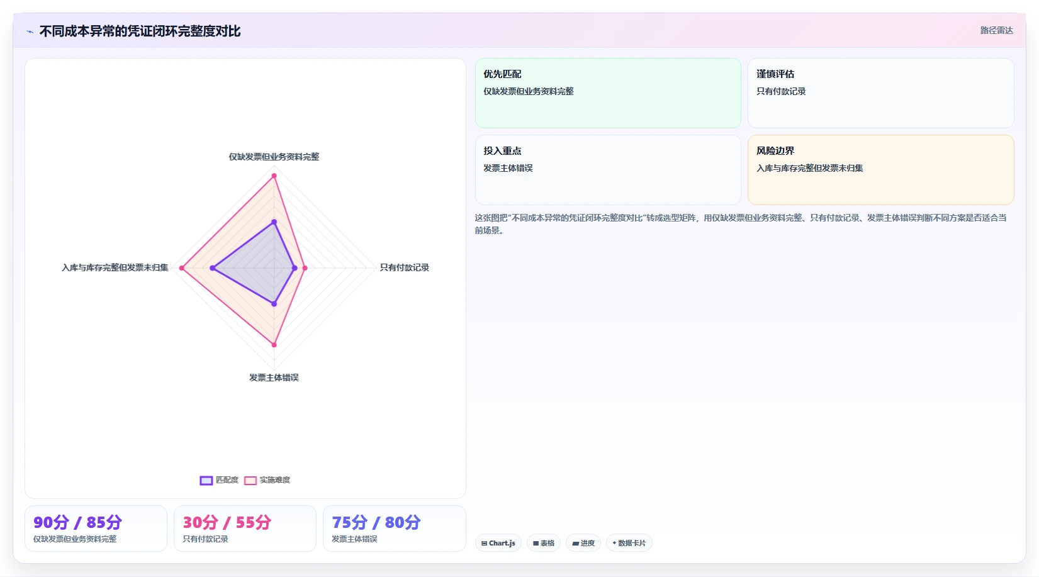The height and width of the screenshot is (577, 1039).
Task: Click the 路径雷达 label in the header
Action: [996, 30]
